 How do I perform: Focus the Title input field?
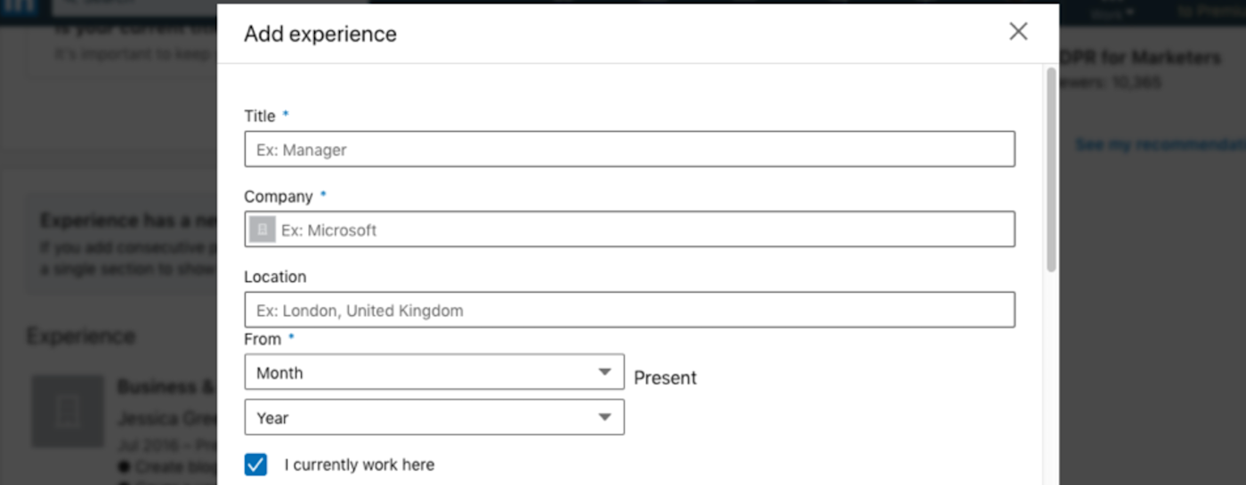point(629,150)
